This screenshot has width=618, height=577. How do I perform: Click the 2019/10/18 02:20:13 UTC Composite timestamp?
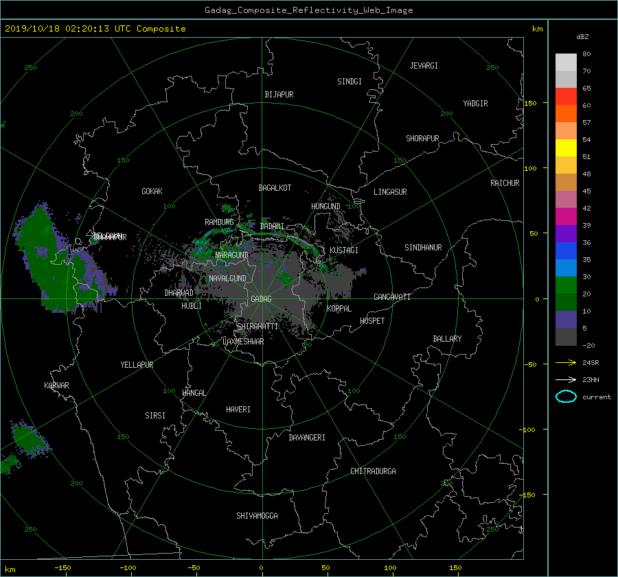point(95,29)
